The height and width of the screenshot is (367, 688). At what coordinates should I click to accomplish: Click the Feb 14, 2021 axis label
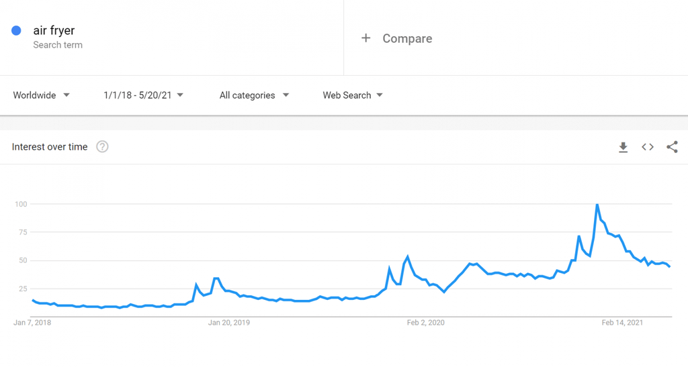tap(622, 323)
